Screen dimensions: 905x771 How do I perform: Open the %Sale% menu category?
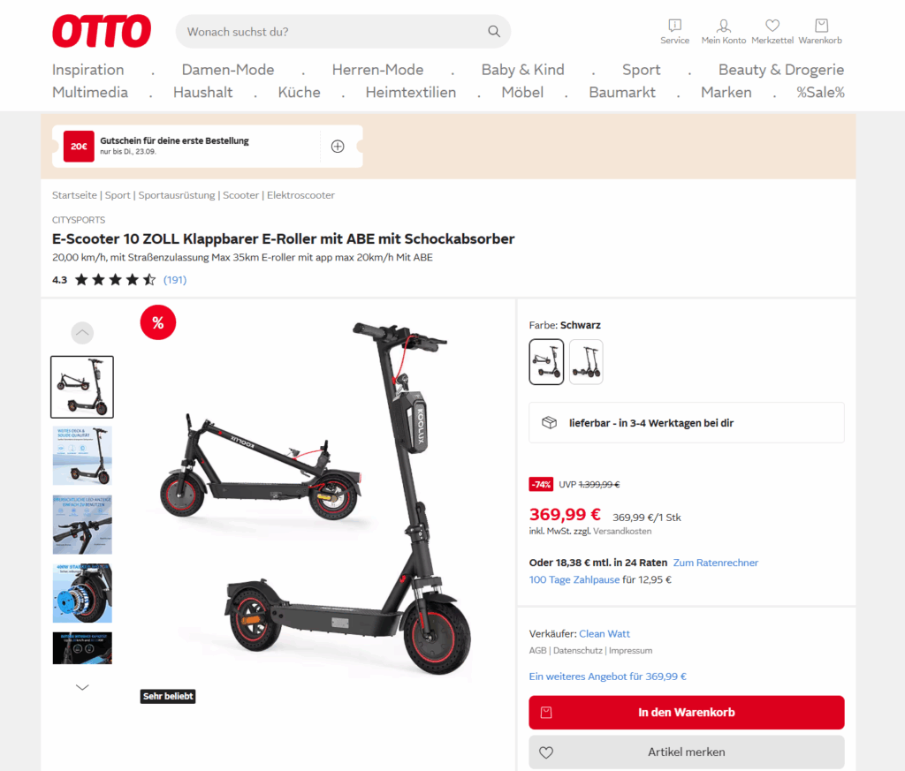(820, 92)
